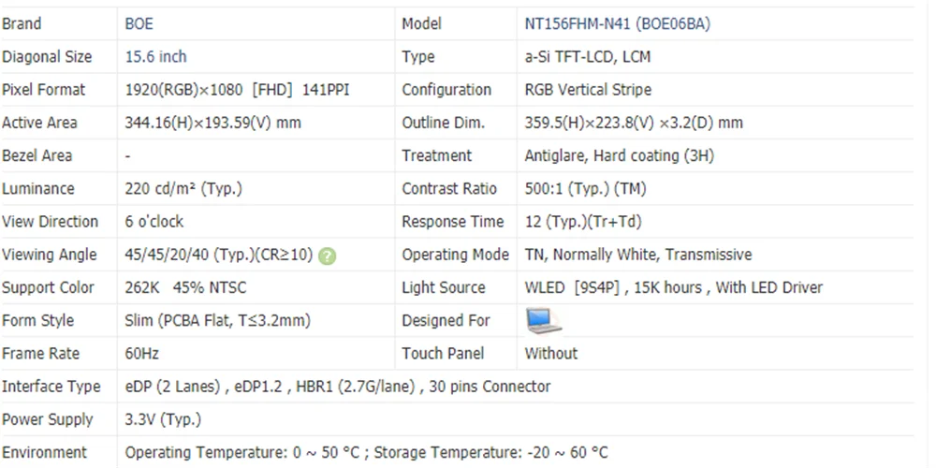Click the 6 o'clock view direction value

(154, 222)
